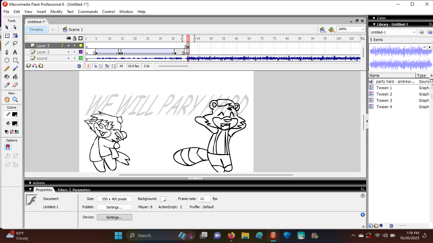The image size is (433, 243).
Task: Pick the Pen tool in Tools panel
Action: pyautogui.click(x=7, y=52)
